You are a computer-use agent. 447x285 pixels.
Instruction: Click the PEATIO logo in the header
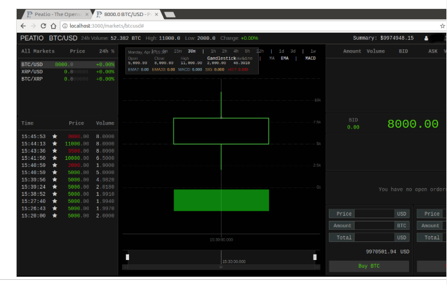click(x=32, y=38)
